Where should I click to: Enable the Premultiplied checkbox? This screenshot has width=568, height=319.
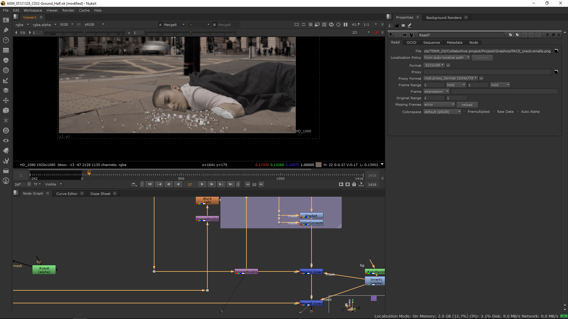point(464,112)
